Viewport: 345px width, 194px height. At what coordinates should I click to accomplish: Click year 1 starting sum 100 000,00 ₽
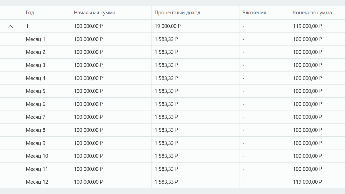point(88,26)
